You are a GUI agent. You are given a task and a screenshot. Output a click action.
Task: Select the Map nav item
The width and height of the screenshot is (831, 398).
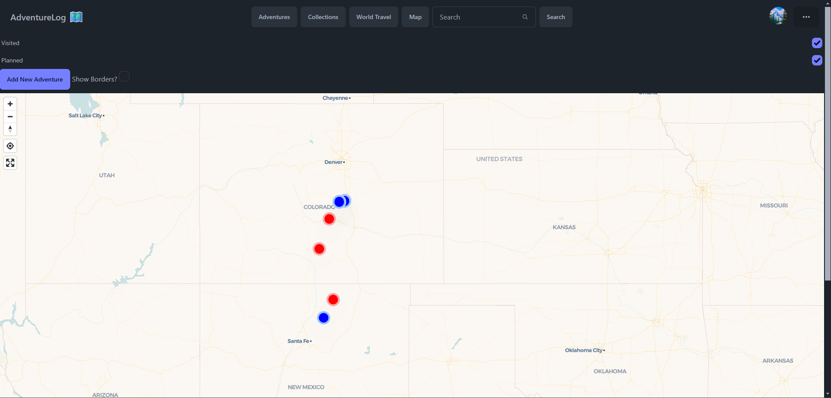point(415,17)
